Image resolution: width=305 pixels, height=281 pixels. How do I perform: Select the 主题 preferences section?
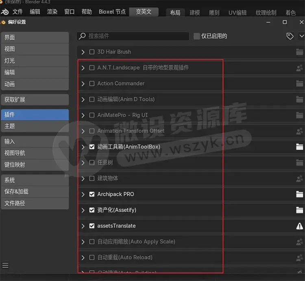[x=35, y=126]
